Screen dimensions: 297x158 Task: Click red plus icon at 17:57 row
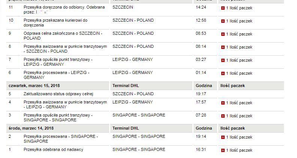point(223,103)
